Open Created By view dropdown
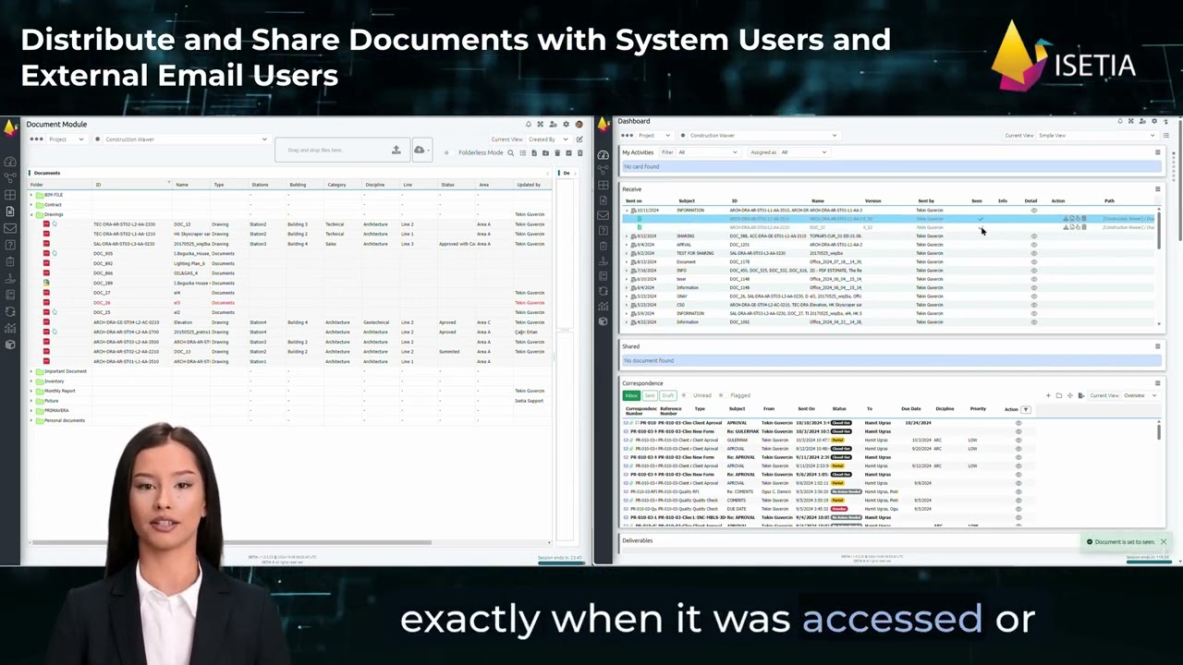The width and height of the screenshot is (1183, 665). [x=548, y=139]
